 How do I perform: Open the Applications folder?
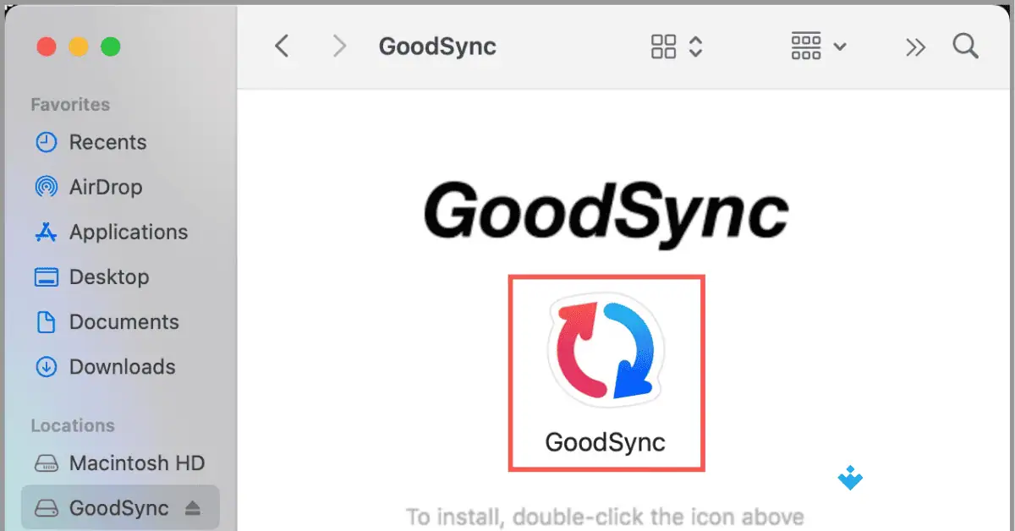pyautogui.click(x=128, y=232)
